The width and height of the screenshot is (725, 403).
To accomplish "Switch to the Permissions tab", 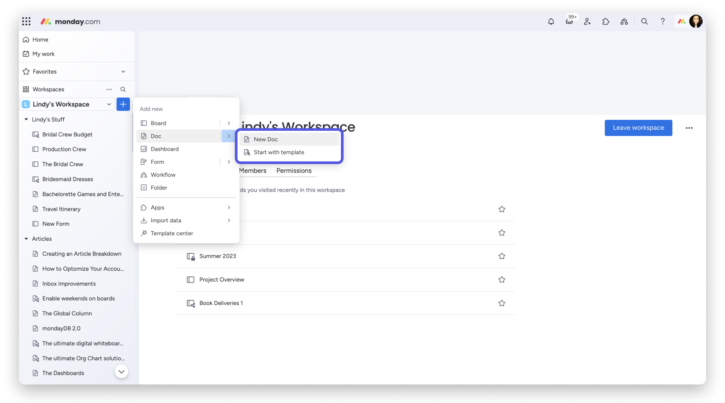I will coord(294,171).
